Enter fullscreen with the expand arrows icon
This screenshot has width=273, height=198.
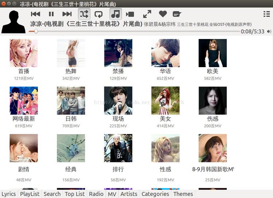tap(147, 14)
